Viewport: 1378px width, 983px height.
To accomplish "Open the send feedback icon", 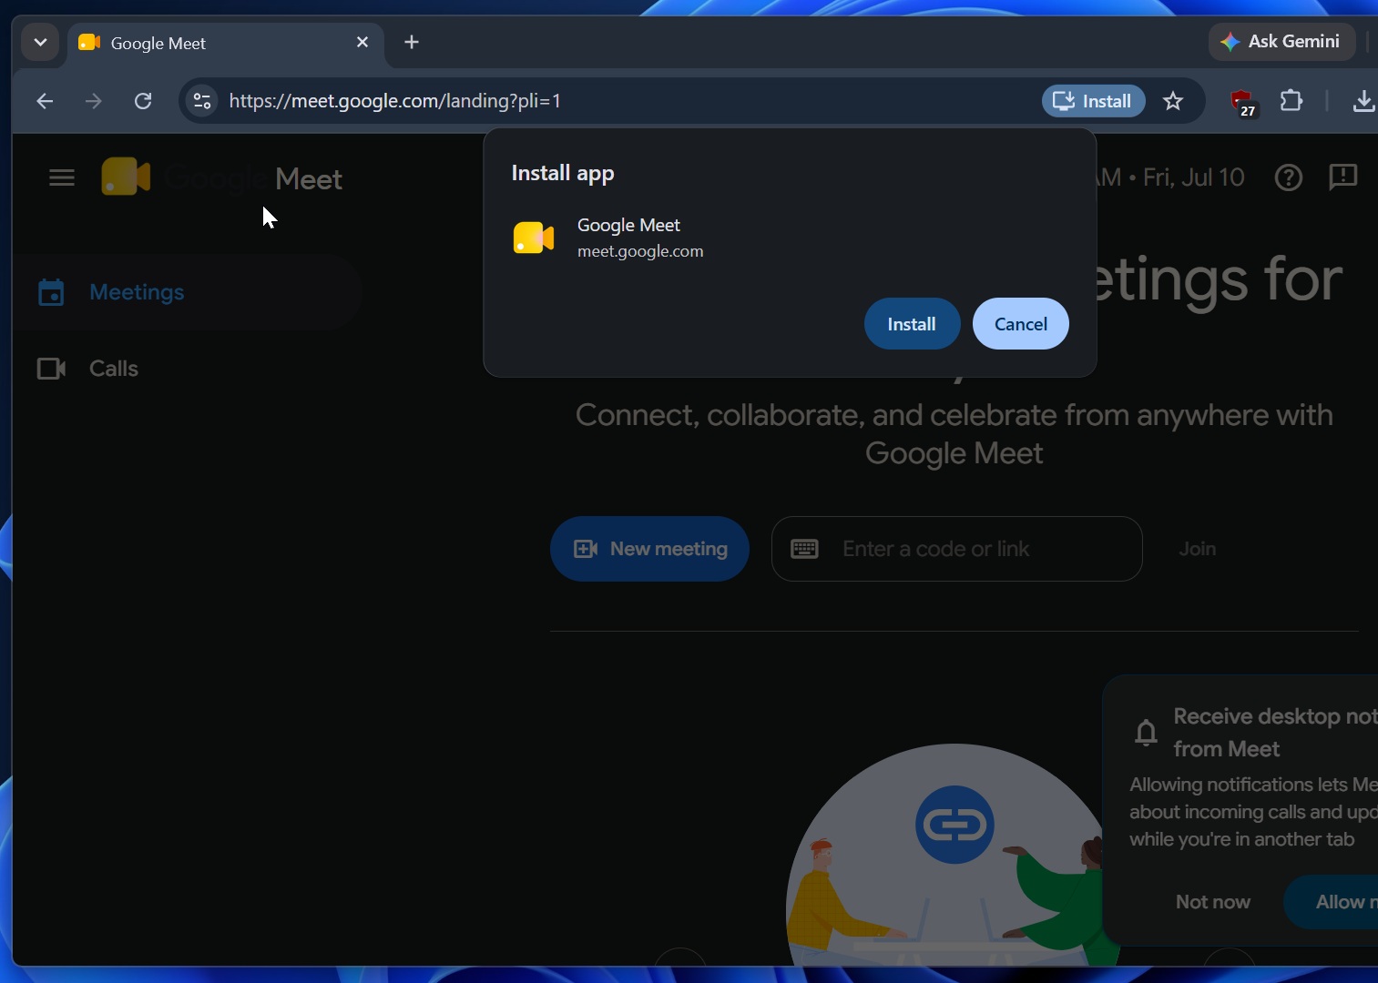I will point(1343,177).
